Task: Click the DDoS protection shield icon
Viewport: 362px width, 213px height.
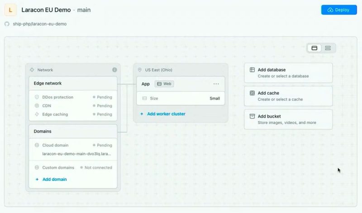Action: 37,97
